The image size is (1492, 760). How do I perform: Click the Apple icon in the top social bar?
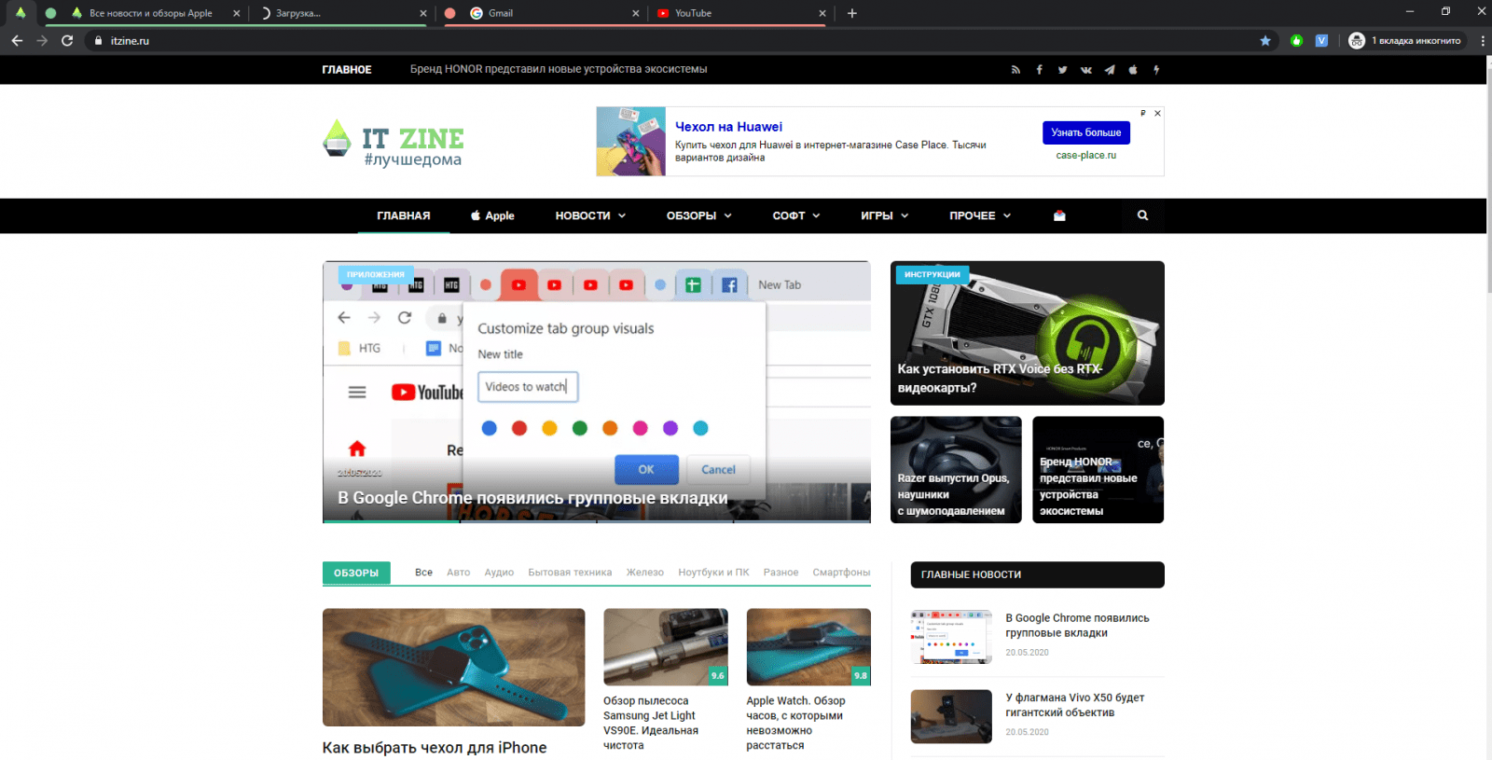coord(1133,70)
